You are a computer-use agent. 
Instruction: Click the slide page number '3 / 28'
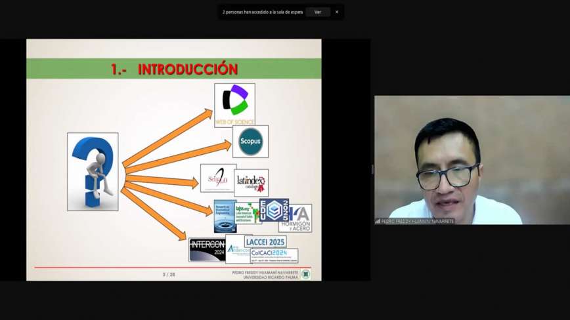[x=169, y=274]
